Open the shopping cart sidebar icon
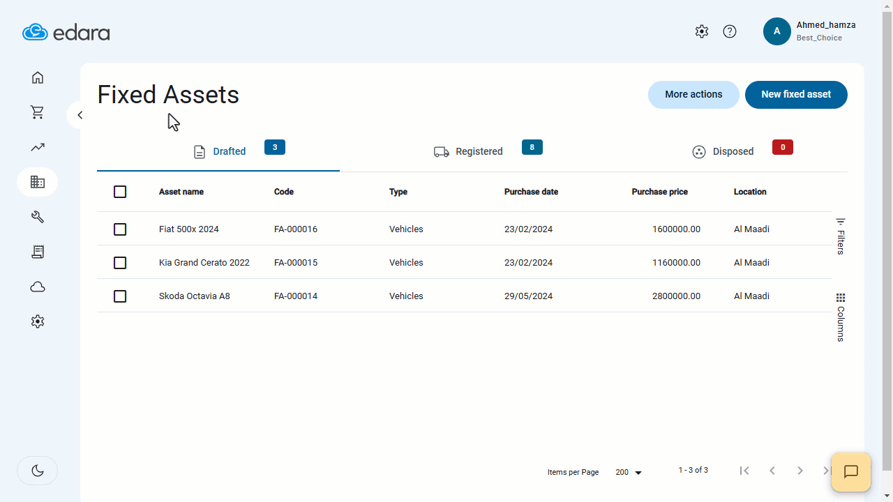Screen dimensions: 893x502 tap(38, 112)
